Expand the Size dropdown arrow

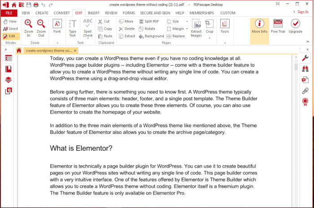tap(187, 21)
